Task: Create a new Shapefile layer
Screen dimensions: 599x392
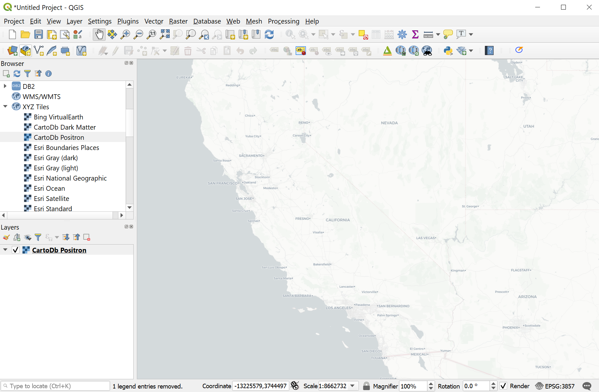Action: point(39,51)
